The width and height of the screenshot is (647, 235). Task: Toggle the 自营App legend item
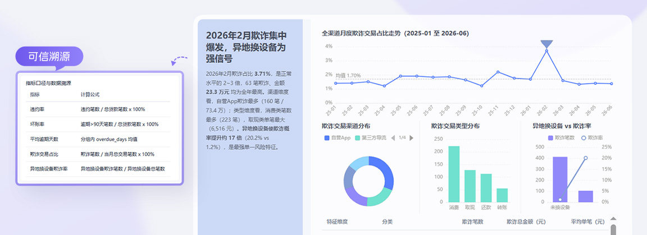point(338,138)
